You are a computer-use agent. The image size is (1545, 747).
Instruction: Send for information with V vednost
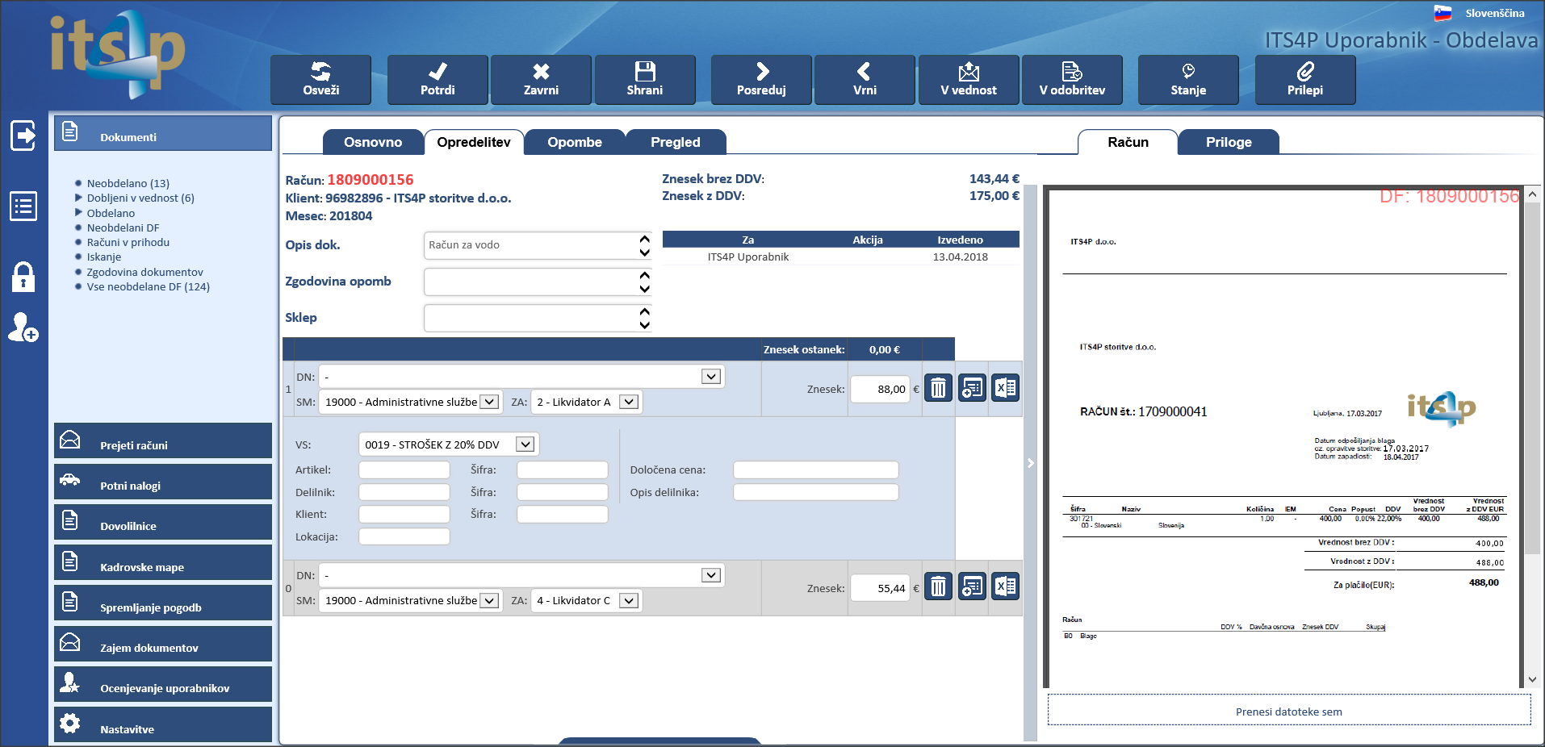click(x=969, y=80)
